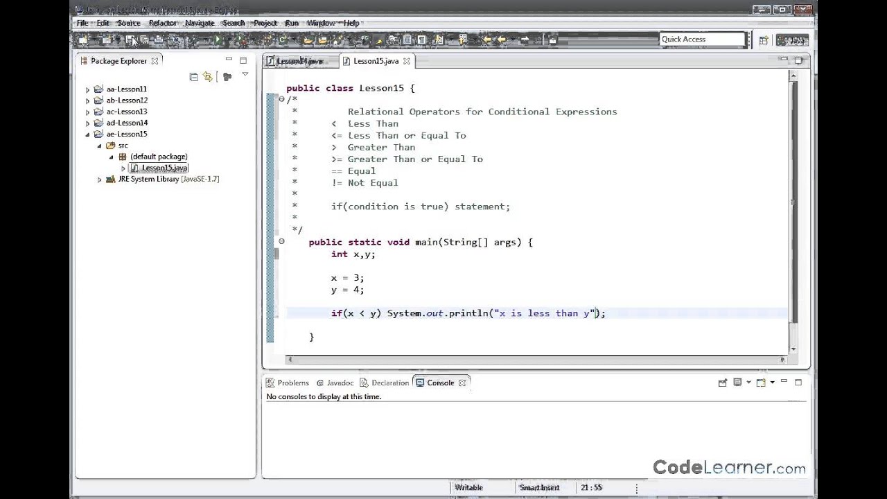Expand JRE System Library node
This screenshot has width=887, height=499.
(x=99, y=180)
